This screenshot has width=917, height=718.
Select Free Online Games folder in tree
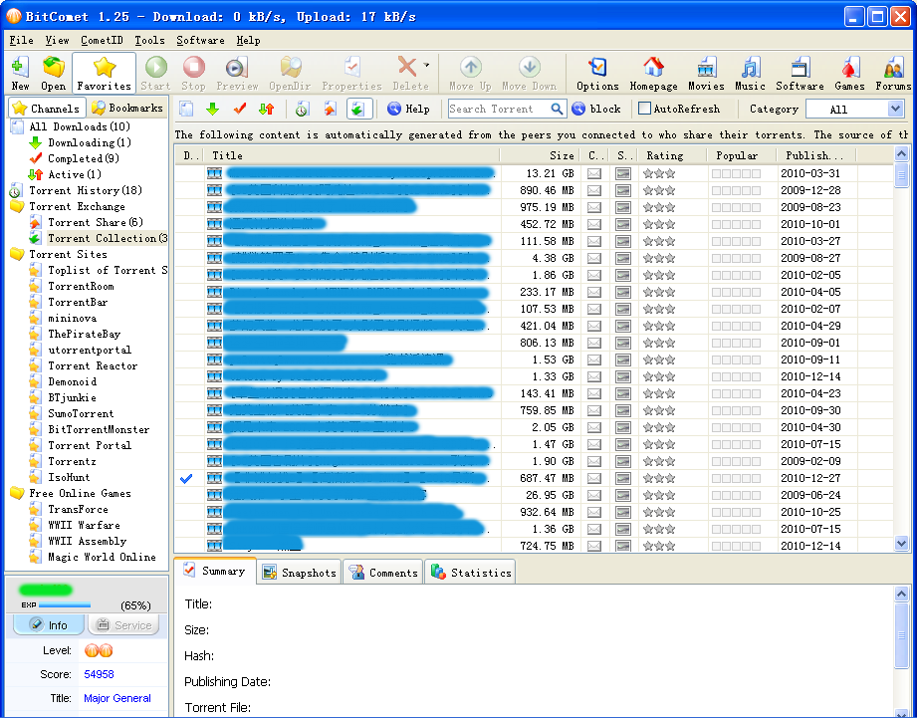coord(79,493)
